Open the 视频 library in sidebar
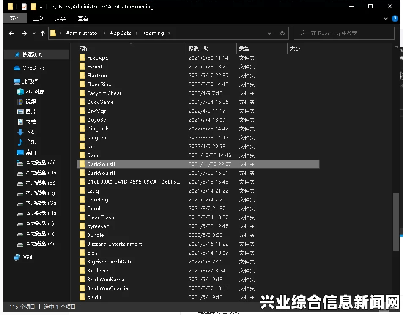The width and height of the screenshot is (403, 315). click(x=30, y=102)
